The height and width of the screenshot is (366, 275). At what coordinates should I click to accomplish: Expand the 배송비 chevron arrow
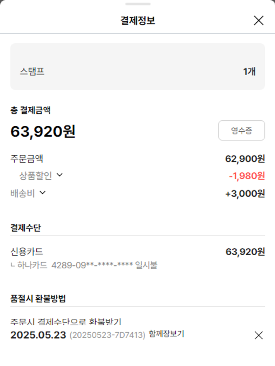coord(43,192)
